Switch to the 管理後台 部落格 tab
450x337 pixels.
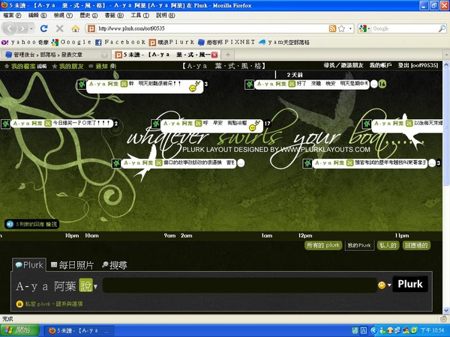[x=55, y=55]
